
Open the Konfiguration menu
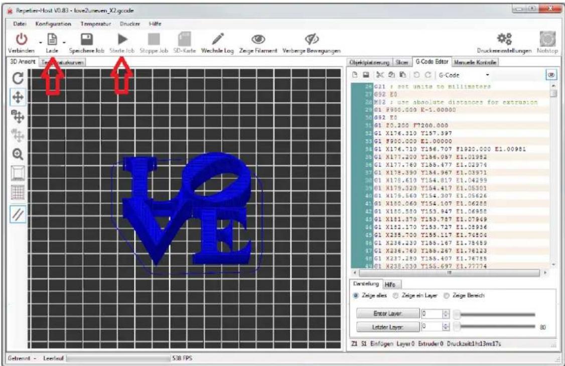pyautogui.click(x=53, y=24)
